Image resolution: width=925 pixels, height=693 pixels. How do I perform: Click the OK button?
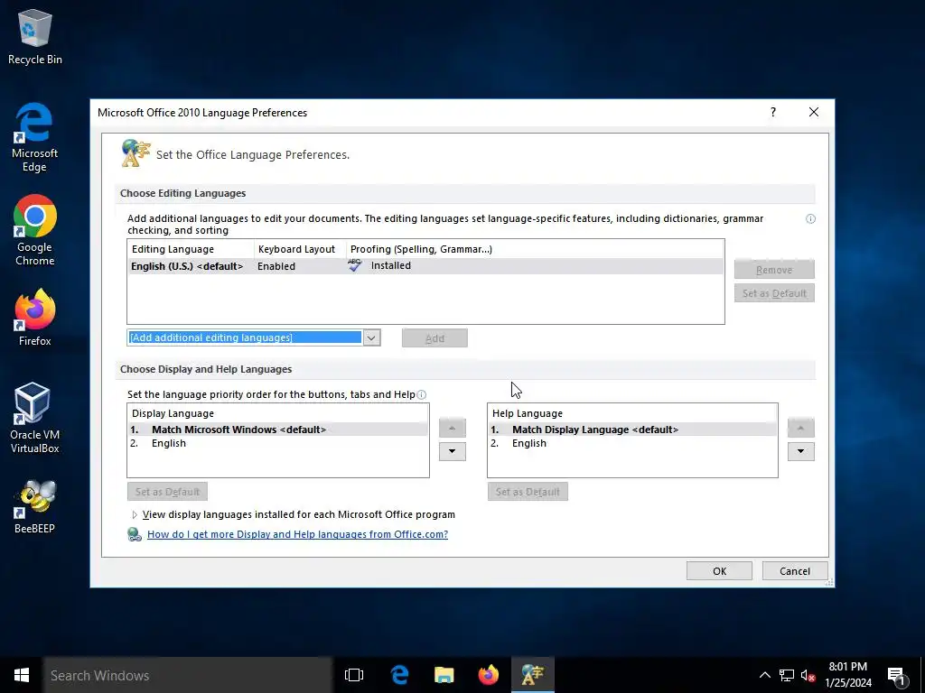coord(719,571)
